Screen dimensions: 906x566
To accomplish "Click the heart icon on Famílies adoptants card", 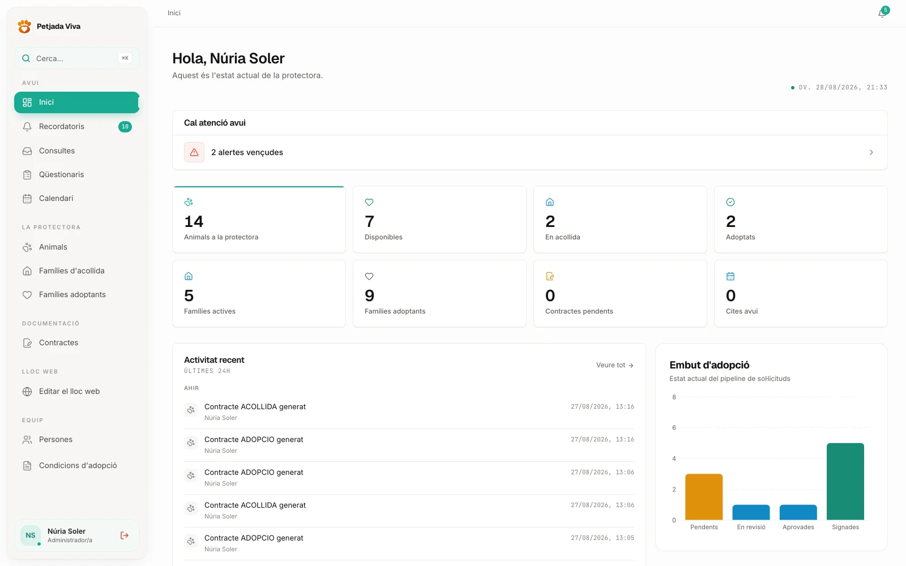I will click(x=369, y=276).
